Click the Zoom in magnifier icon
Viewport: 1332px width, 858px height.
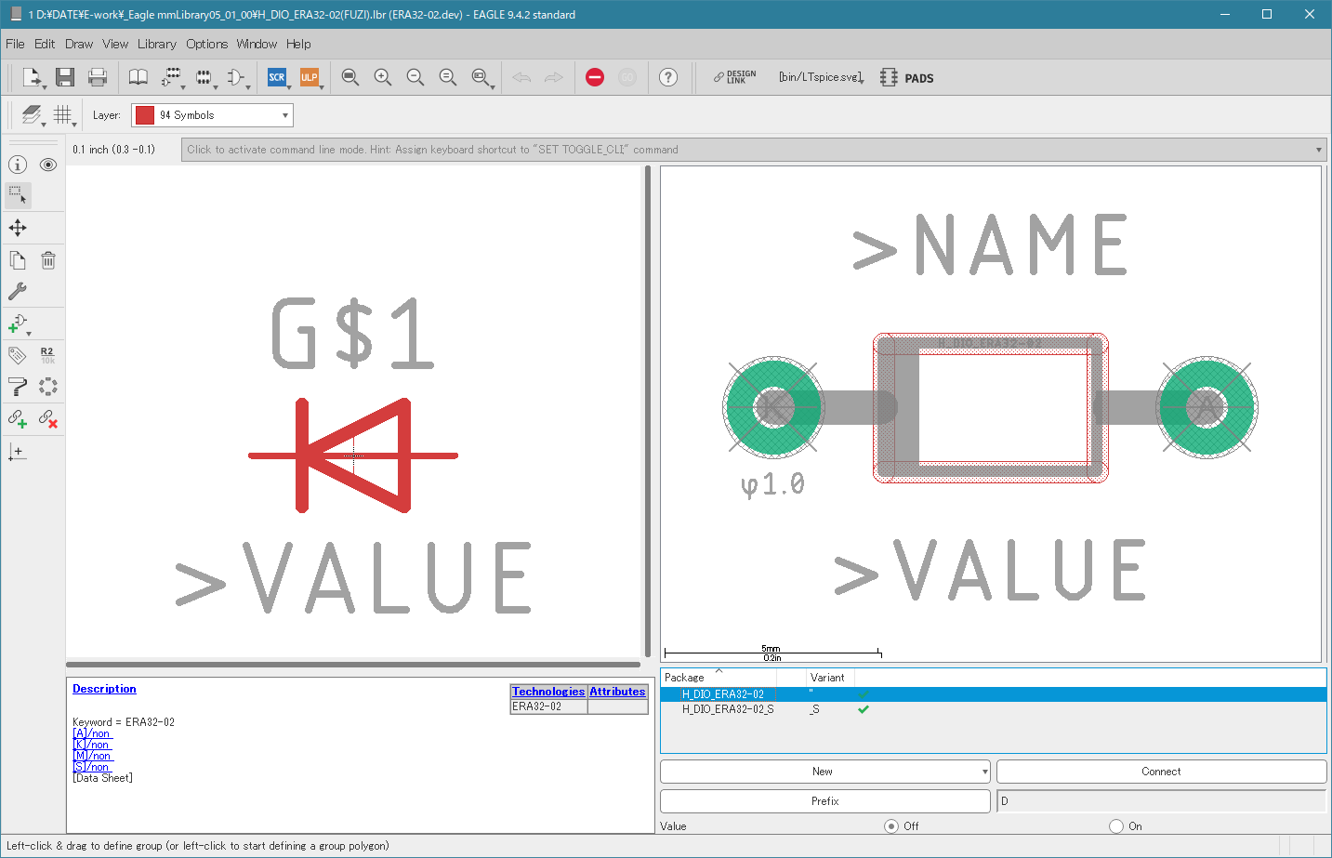tap(382, 77)
